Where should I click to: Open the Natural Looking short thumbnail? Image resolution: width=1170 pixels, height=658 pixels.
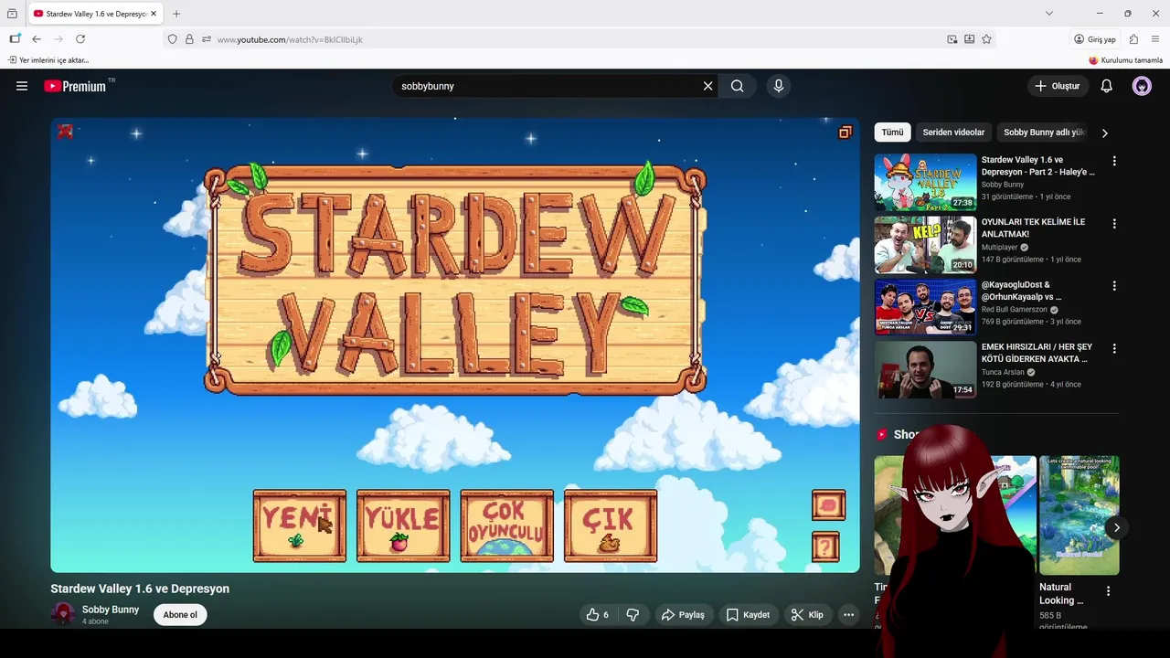[1080, 515]
